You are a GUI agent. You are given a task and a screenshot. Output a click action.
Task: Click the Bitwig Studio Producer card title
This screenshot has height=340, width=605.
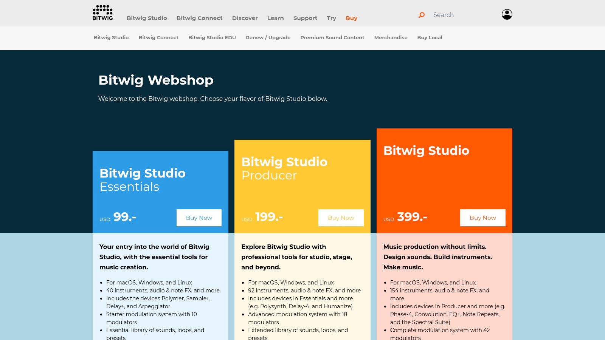click(284, 168)
